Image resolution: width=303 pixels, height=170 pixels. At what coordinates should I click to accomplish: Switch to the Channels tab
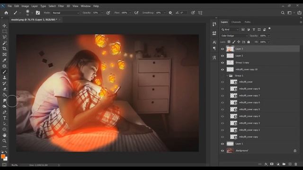236,22
